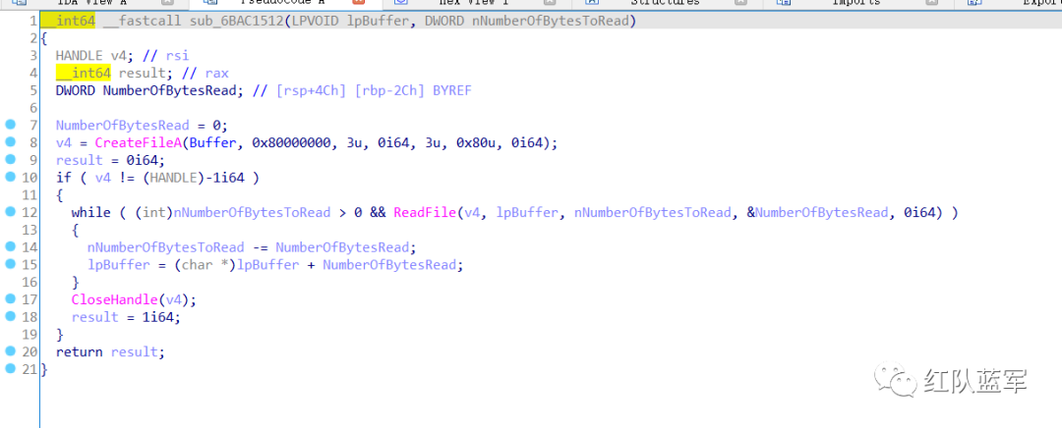Click the CloseHandle function call
The width and height of the screenshot is (1062, 428).
pyautogui.click(x=114, y=299)
